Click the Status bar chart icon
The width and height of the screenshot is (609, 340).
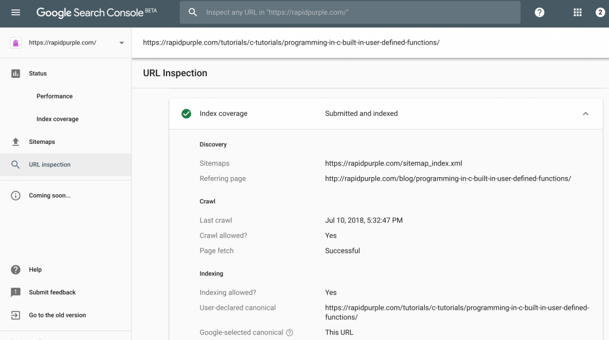pyautogui.click(x=15, y=73)
